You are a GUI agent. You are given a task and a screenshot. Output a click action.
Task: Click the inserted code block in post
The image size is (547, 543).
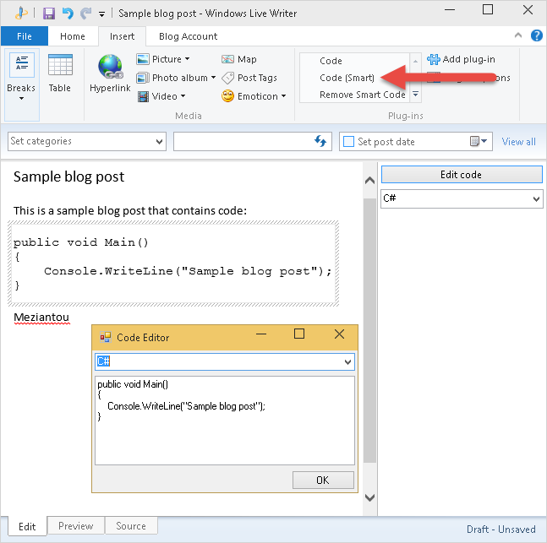click(173, 263)
